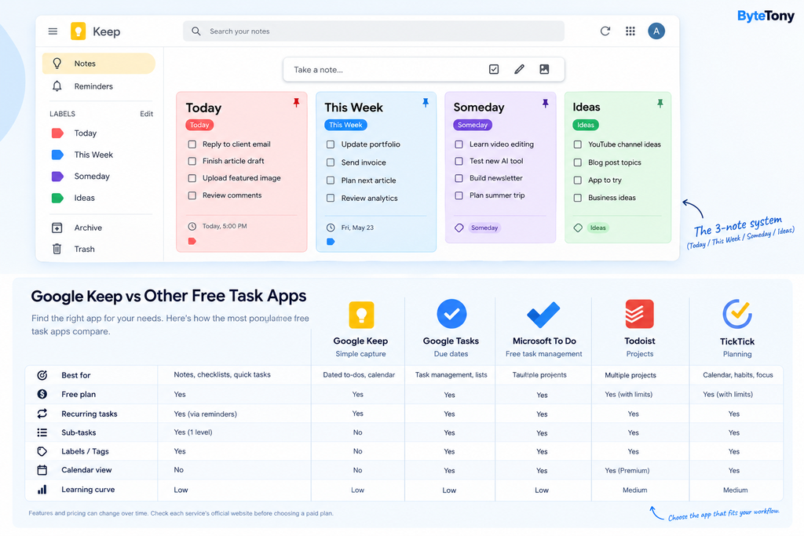
Task: Click the Sub-tasks list icon
Action: coord(42,432)
